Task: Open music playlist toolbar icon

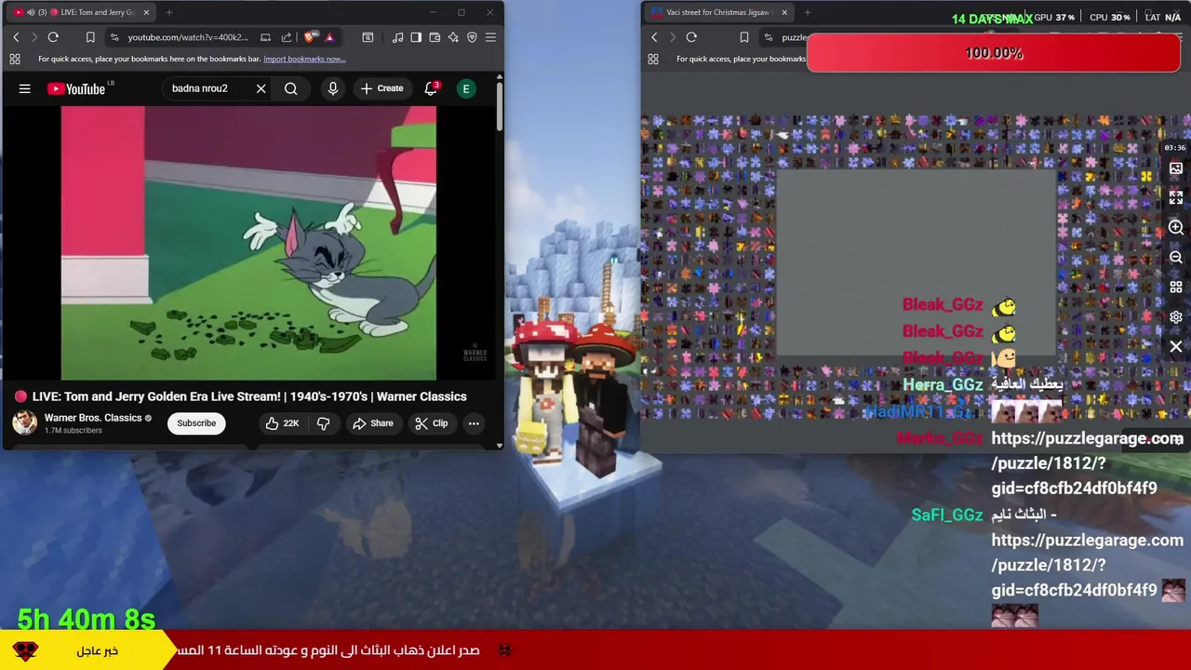Action: [398, 37]
